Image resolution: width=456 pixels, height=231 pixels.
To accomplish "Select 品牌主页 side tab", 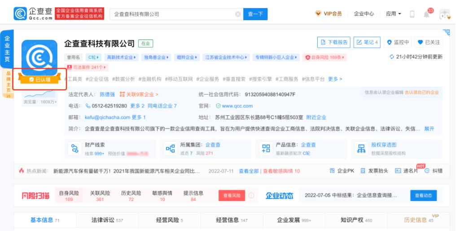I will click(8, 83).
